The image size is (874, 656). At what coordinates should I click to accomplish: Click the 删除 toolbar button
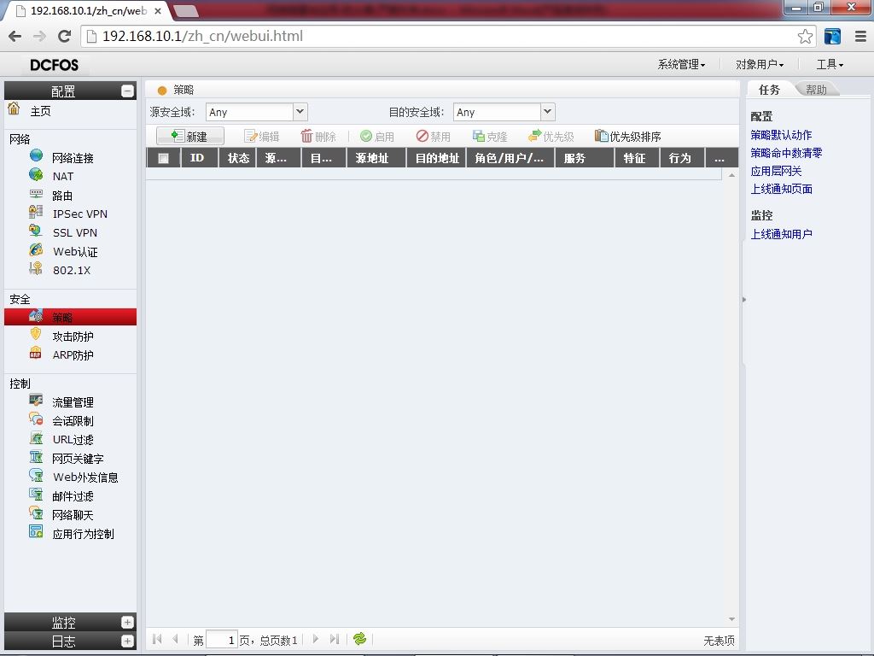point(318,136)
